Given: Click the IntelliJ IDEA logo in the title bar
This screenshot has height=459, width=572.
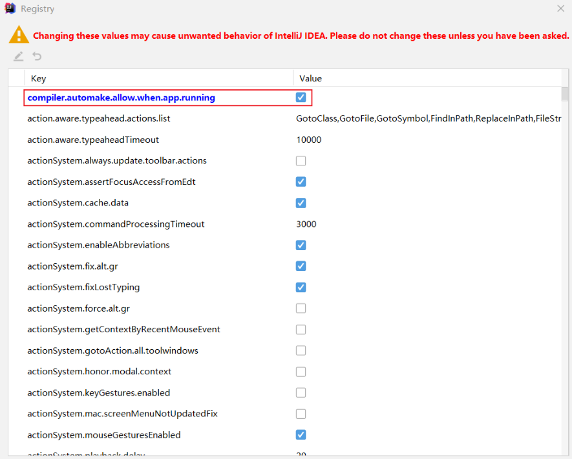Looking at the screenshot, I should tap(10, 8).
